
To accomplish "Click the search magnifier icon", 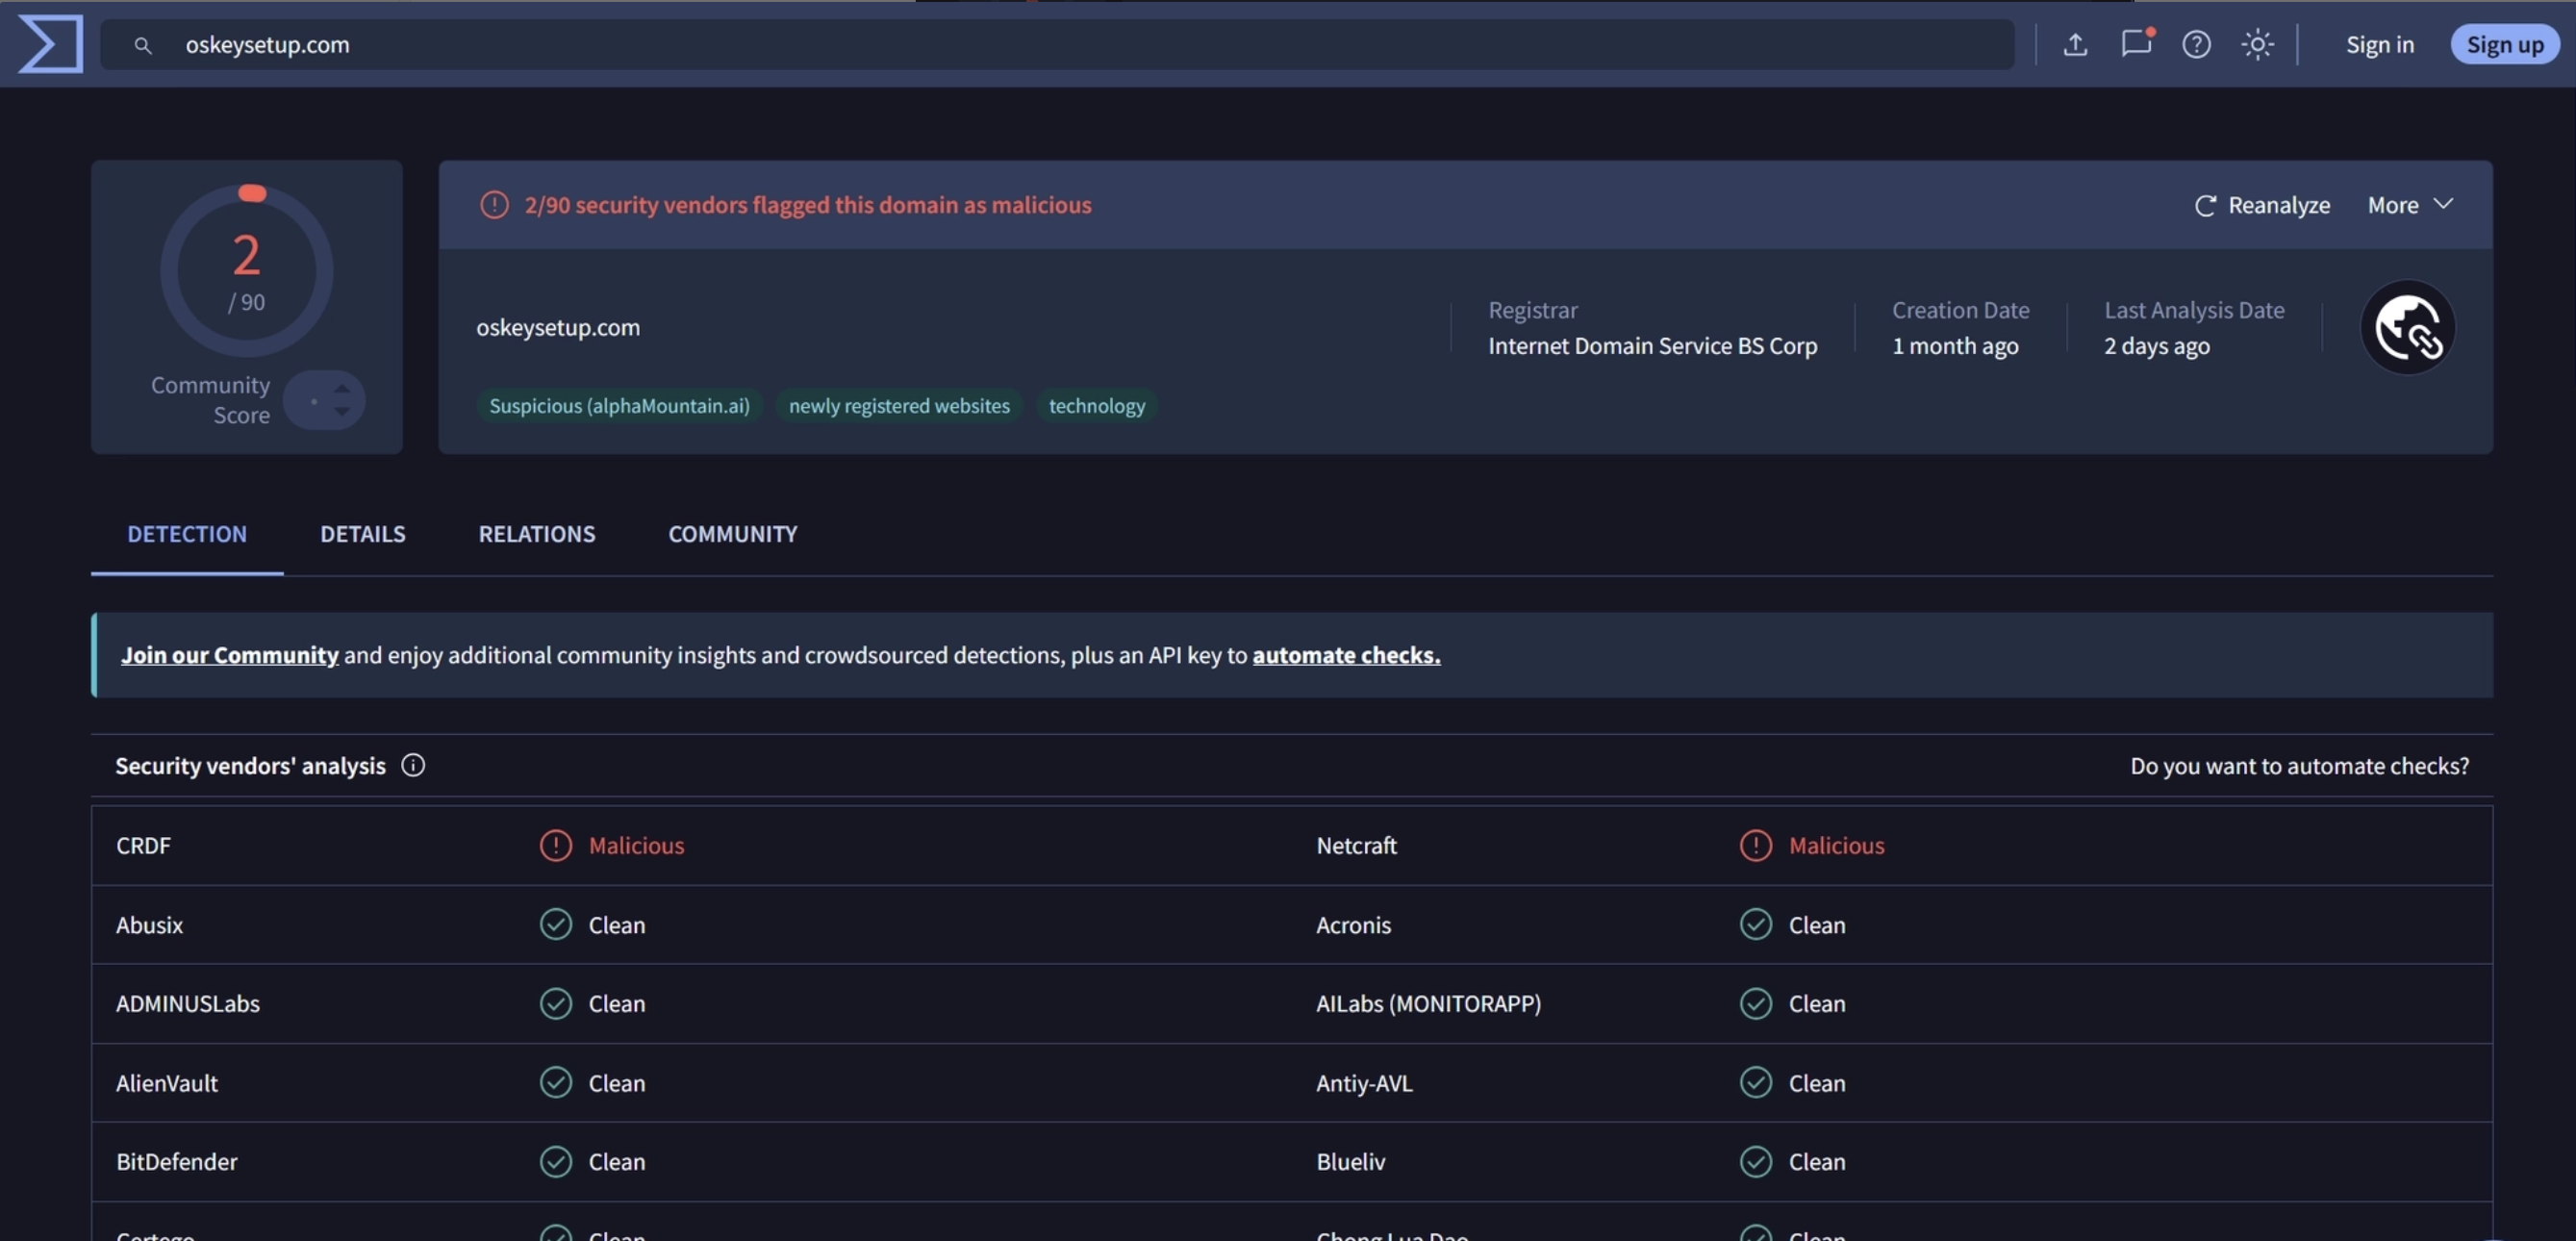I will [143, 45].
